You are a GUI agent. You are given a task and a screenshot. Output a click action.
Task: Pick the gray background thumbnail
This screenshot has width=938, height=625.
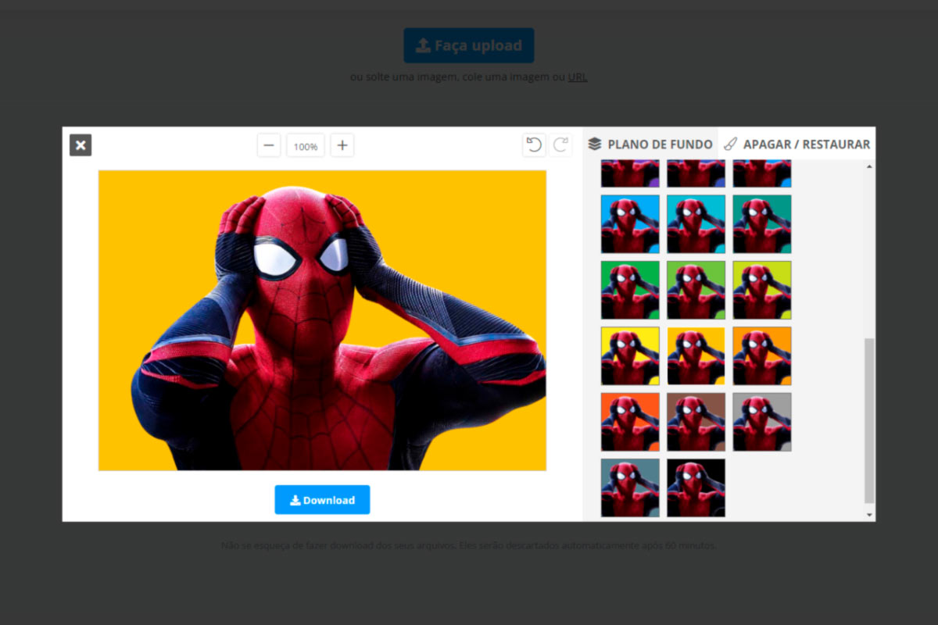click(762, 422)
